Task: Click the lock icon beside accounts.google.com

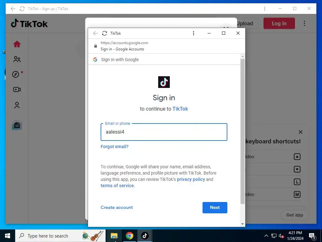Action: (x=96, y=46)
